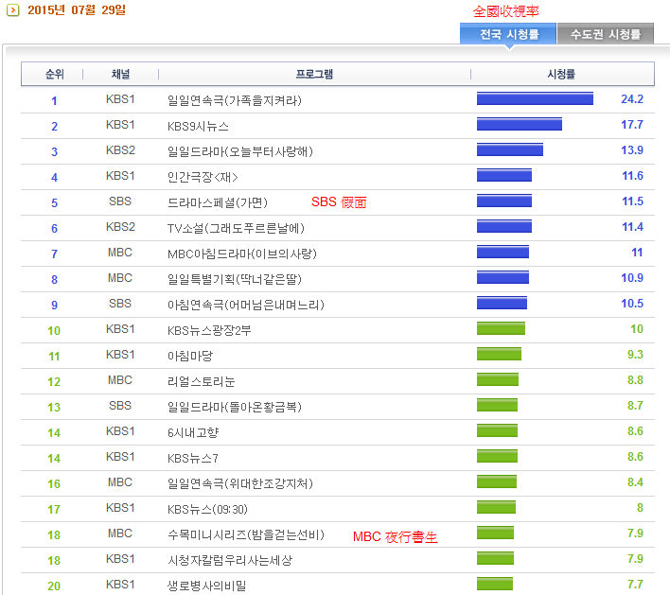This screenshot has width=670, height=595.
Task: Select program TV소설(그래도푸르른날에)
Action: 236,228
